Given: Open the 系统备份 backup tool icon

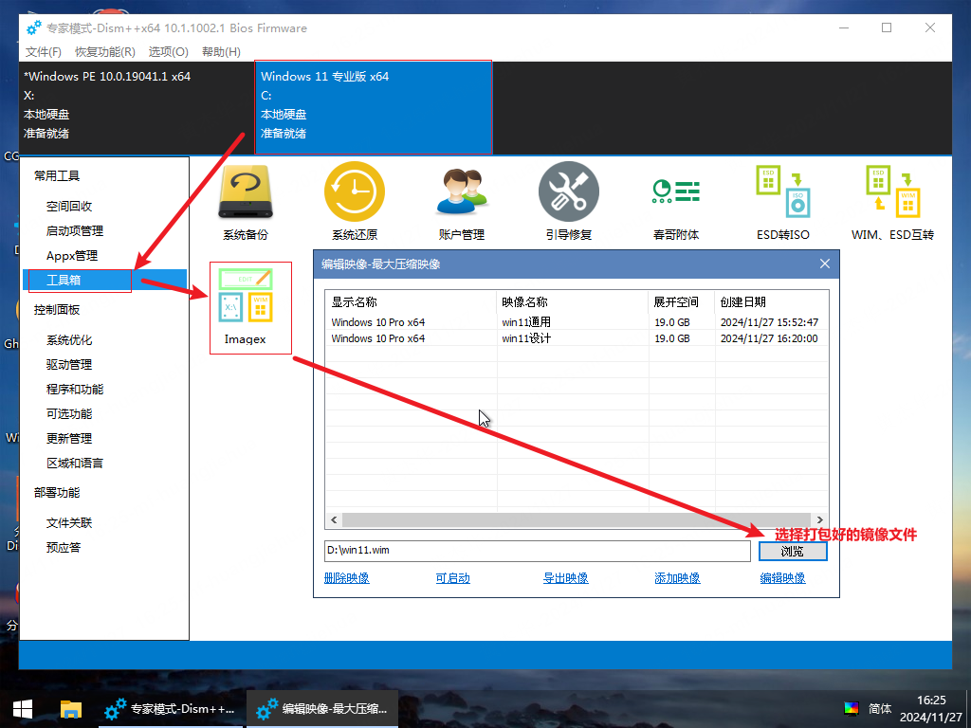Looking at the screenshot, I should (x=246, y=201).
